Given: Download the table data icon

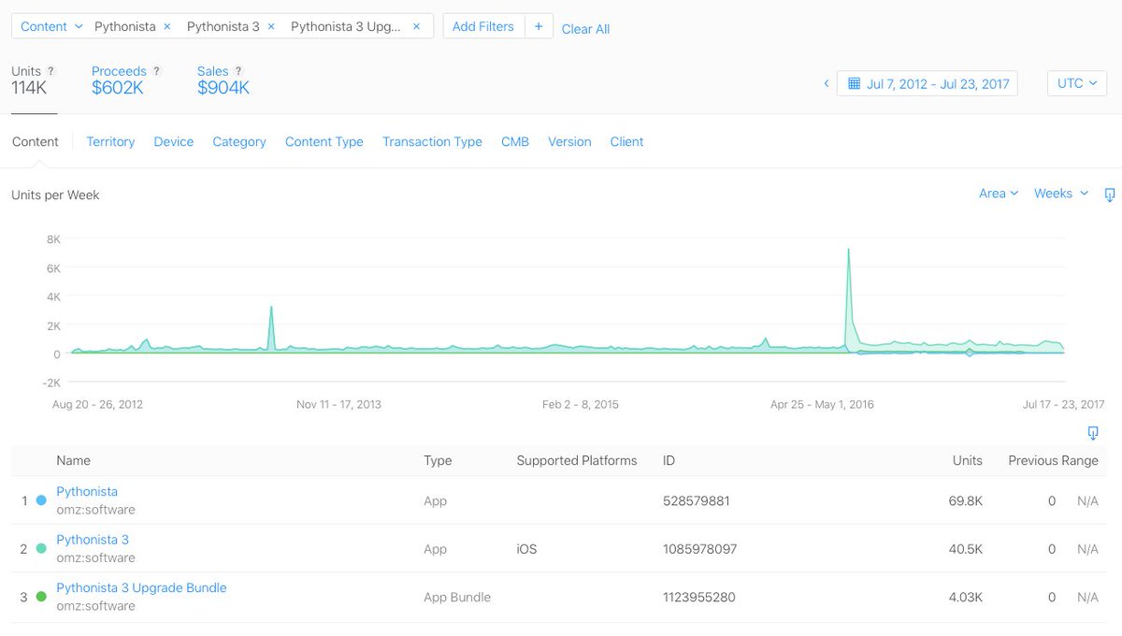Looking at the screenshot, I should pos(1093,433).
